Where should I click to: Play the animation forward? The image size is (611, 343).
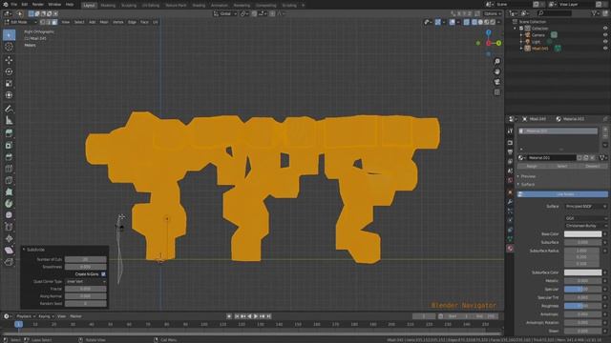click(256, 316)
